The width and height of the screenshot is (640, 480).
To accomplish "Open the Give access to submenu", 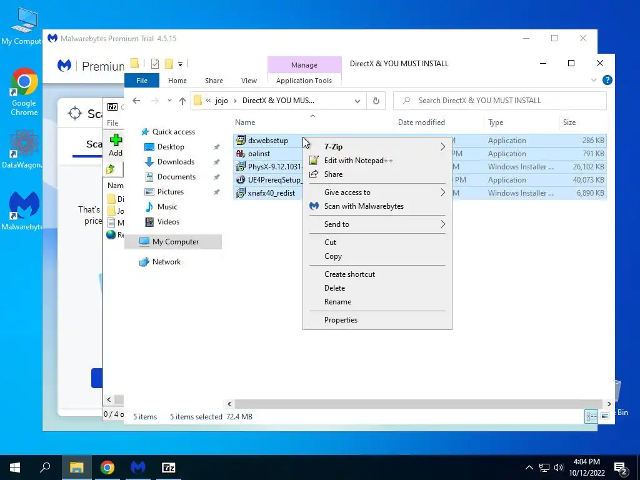I will [377, 192].
